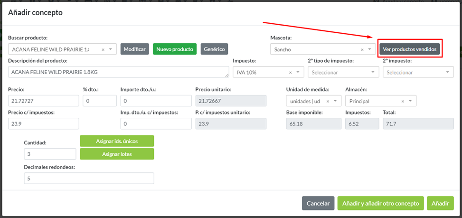Remove the IVA 10% tax selection x
Viewport: 462px width, 218px height.
290,73
